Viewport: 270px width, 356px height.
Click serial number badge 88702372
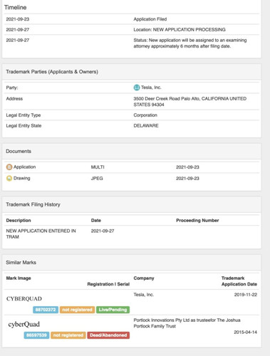coord(46,310)
